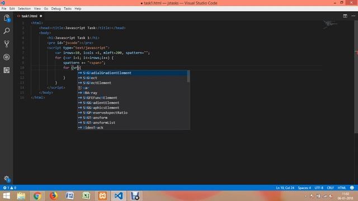The height and width of the screenshot is (201, 358).
Task: Choose the SVGGradientElement suggestion
Action: tap(132, 103)
